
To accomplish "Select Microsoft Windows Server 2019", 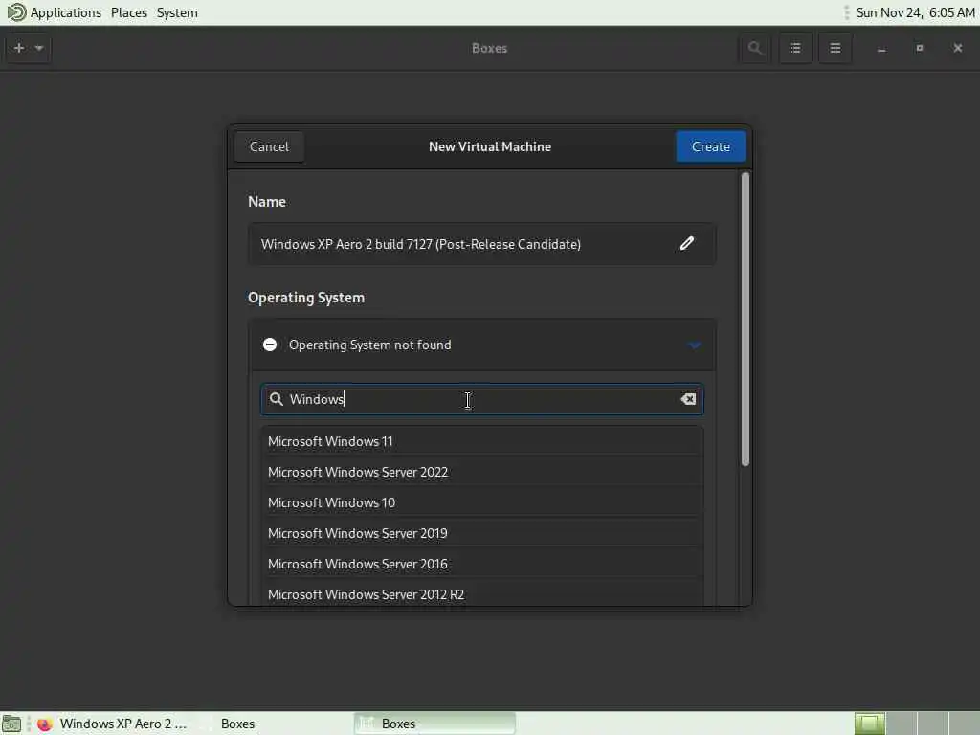I will click(482, 533).
